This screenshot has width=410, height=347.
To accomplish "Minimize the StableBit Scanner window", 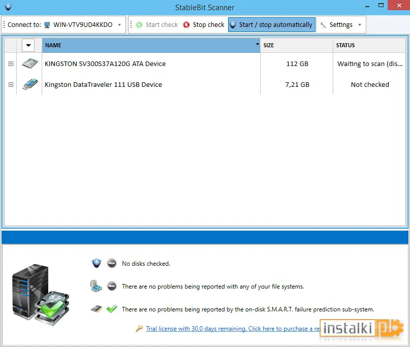I will 367,6.
